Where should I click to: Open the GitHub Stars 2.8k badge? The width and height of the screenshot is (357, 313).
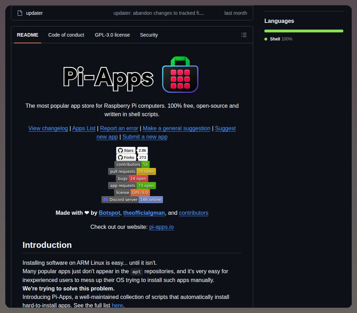tap(132, 150)
